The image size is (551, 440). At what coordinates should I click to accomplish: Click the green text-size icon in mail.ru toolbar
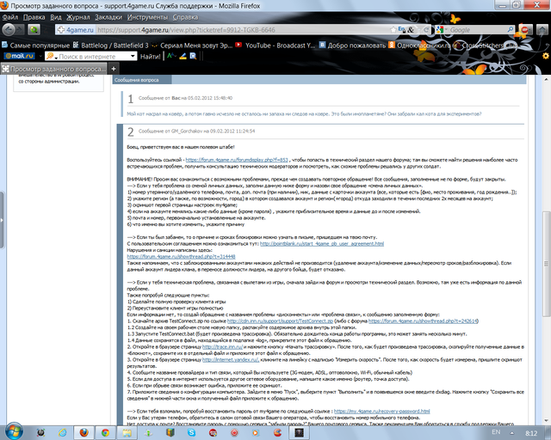pyautogui.click(x=171, y=56)
